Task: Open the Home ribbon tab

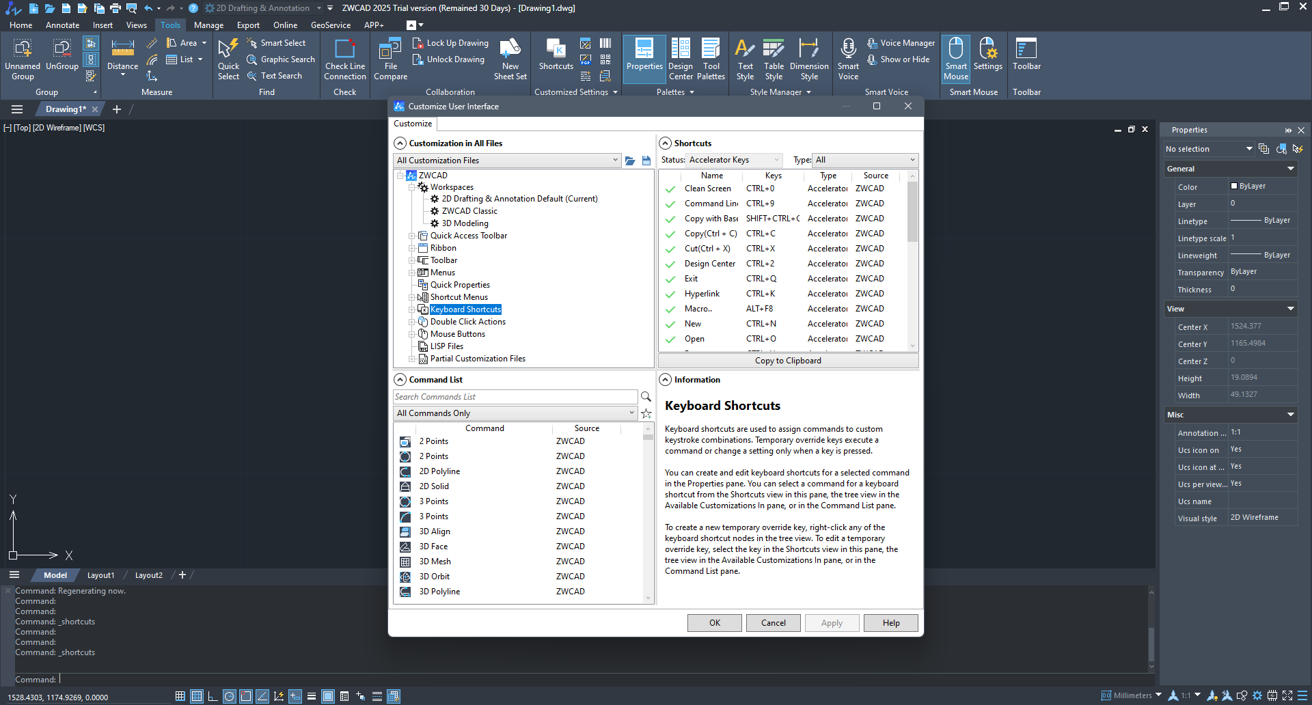Action: tap(20, 25)
